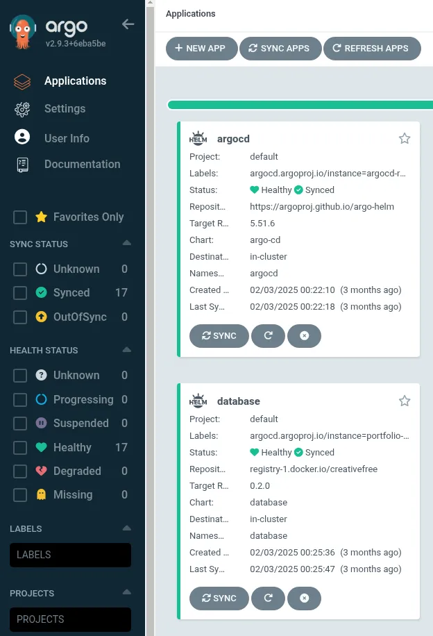This screenshot has height=636, width=433.
Task: Collapse the HEALTH STATUS filter section
Action: [126, 350]
